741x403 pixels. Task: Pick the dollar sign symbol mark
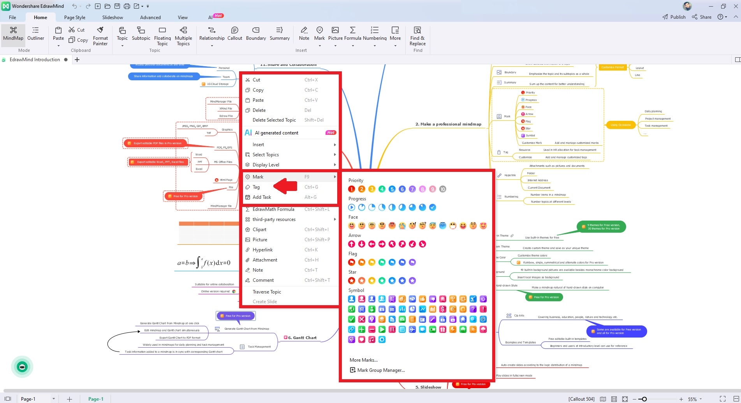[443, 309]
